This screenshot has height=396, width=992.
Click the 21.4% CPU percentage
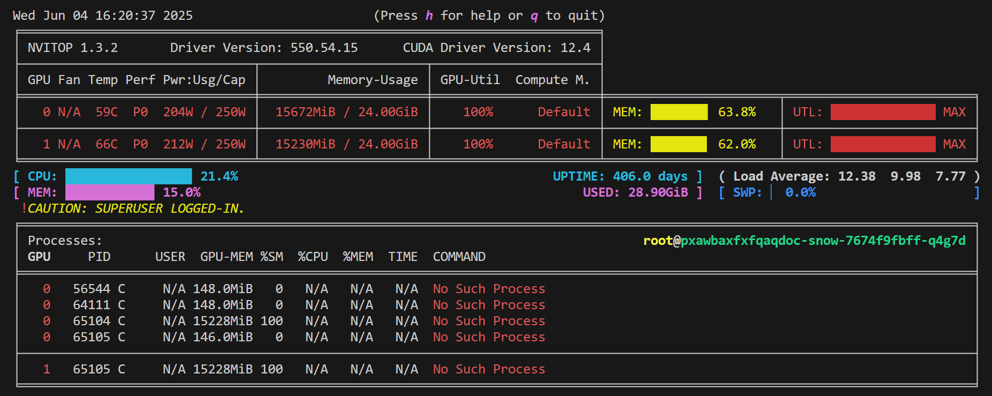click(x=219, y=176)
